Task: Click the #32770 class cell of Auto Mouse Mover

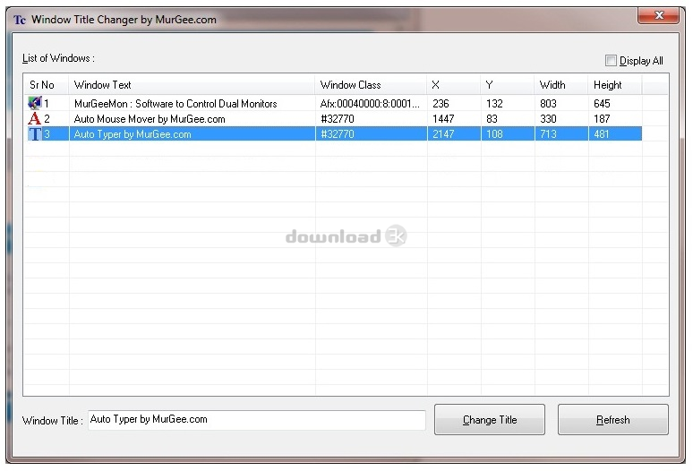Action: [x=338, y=119]
